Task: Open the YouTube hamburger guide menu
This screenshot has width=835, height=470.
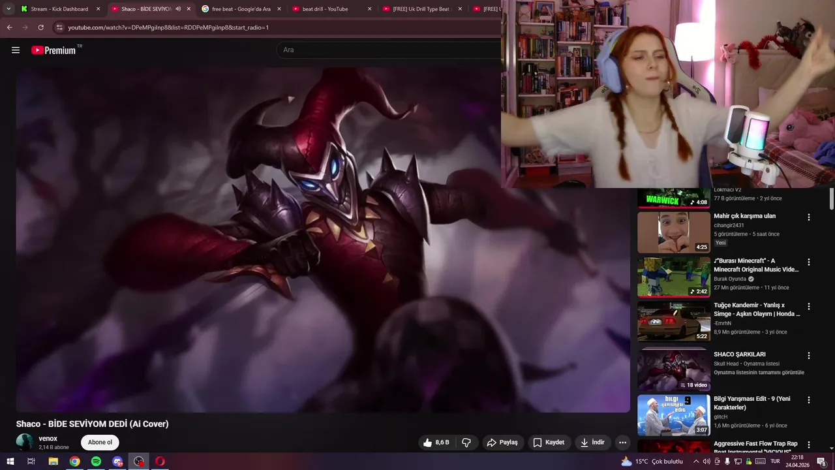Action: click(x=16, y=50)
